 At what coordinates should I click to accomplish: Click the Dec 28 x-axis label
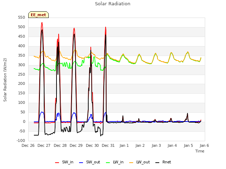(x=60, y=145)
